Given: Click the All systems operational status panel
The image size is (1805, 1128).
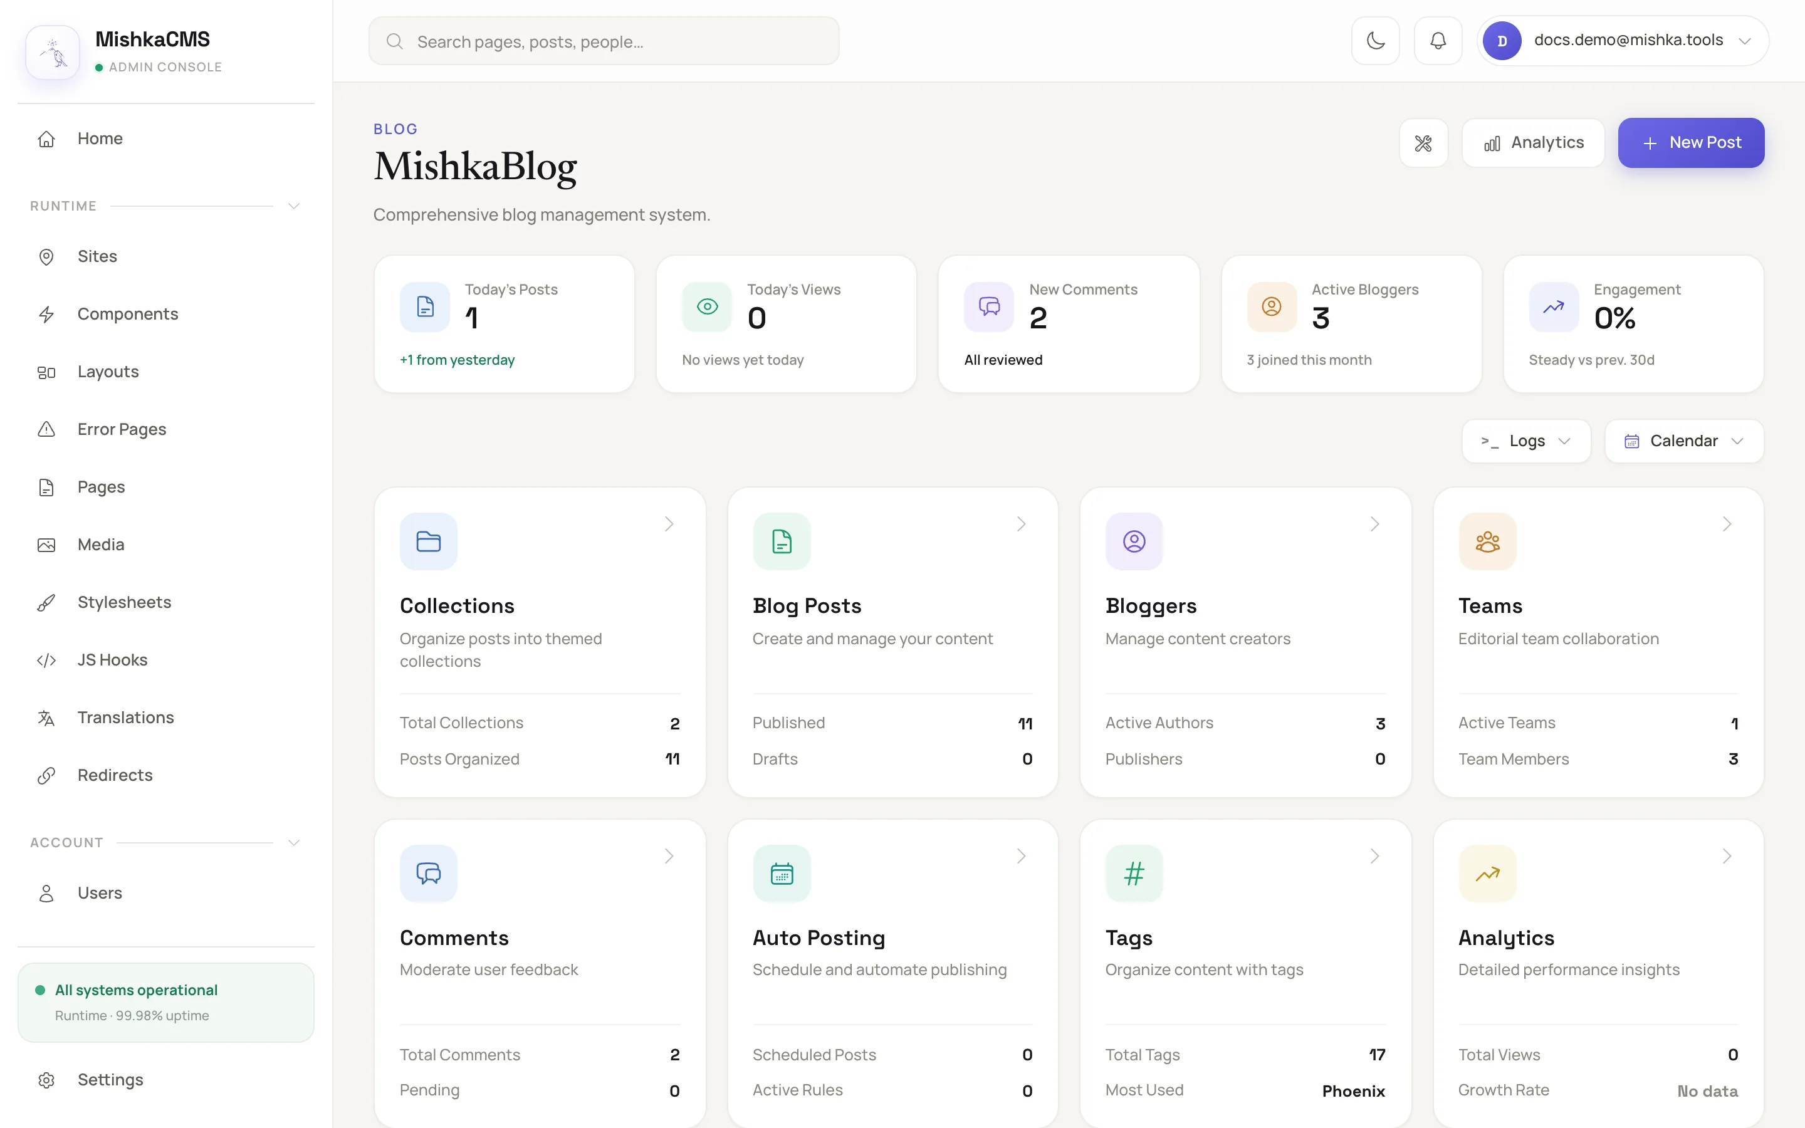Looking at the screenshot, I should point(165,1002).
